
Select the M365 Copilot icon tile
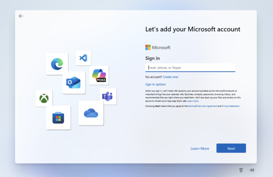pos(99,75)
